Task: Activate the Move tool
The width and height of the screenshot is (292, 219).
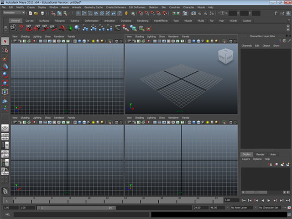Action: tap(5, 67)
